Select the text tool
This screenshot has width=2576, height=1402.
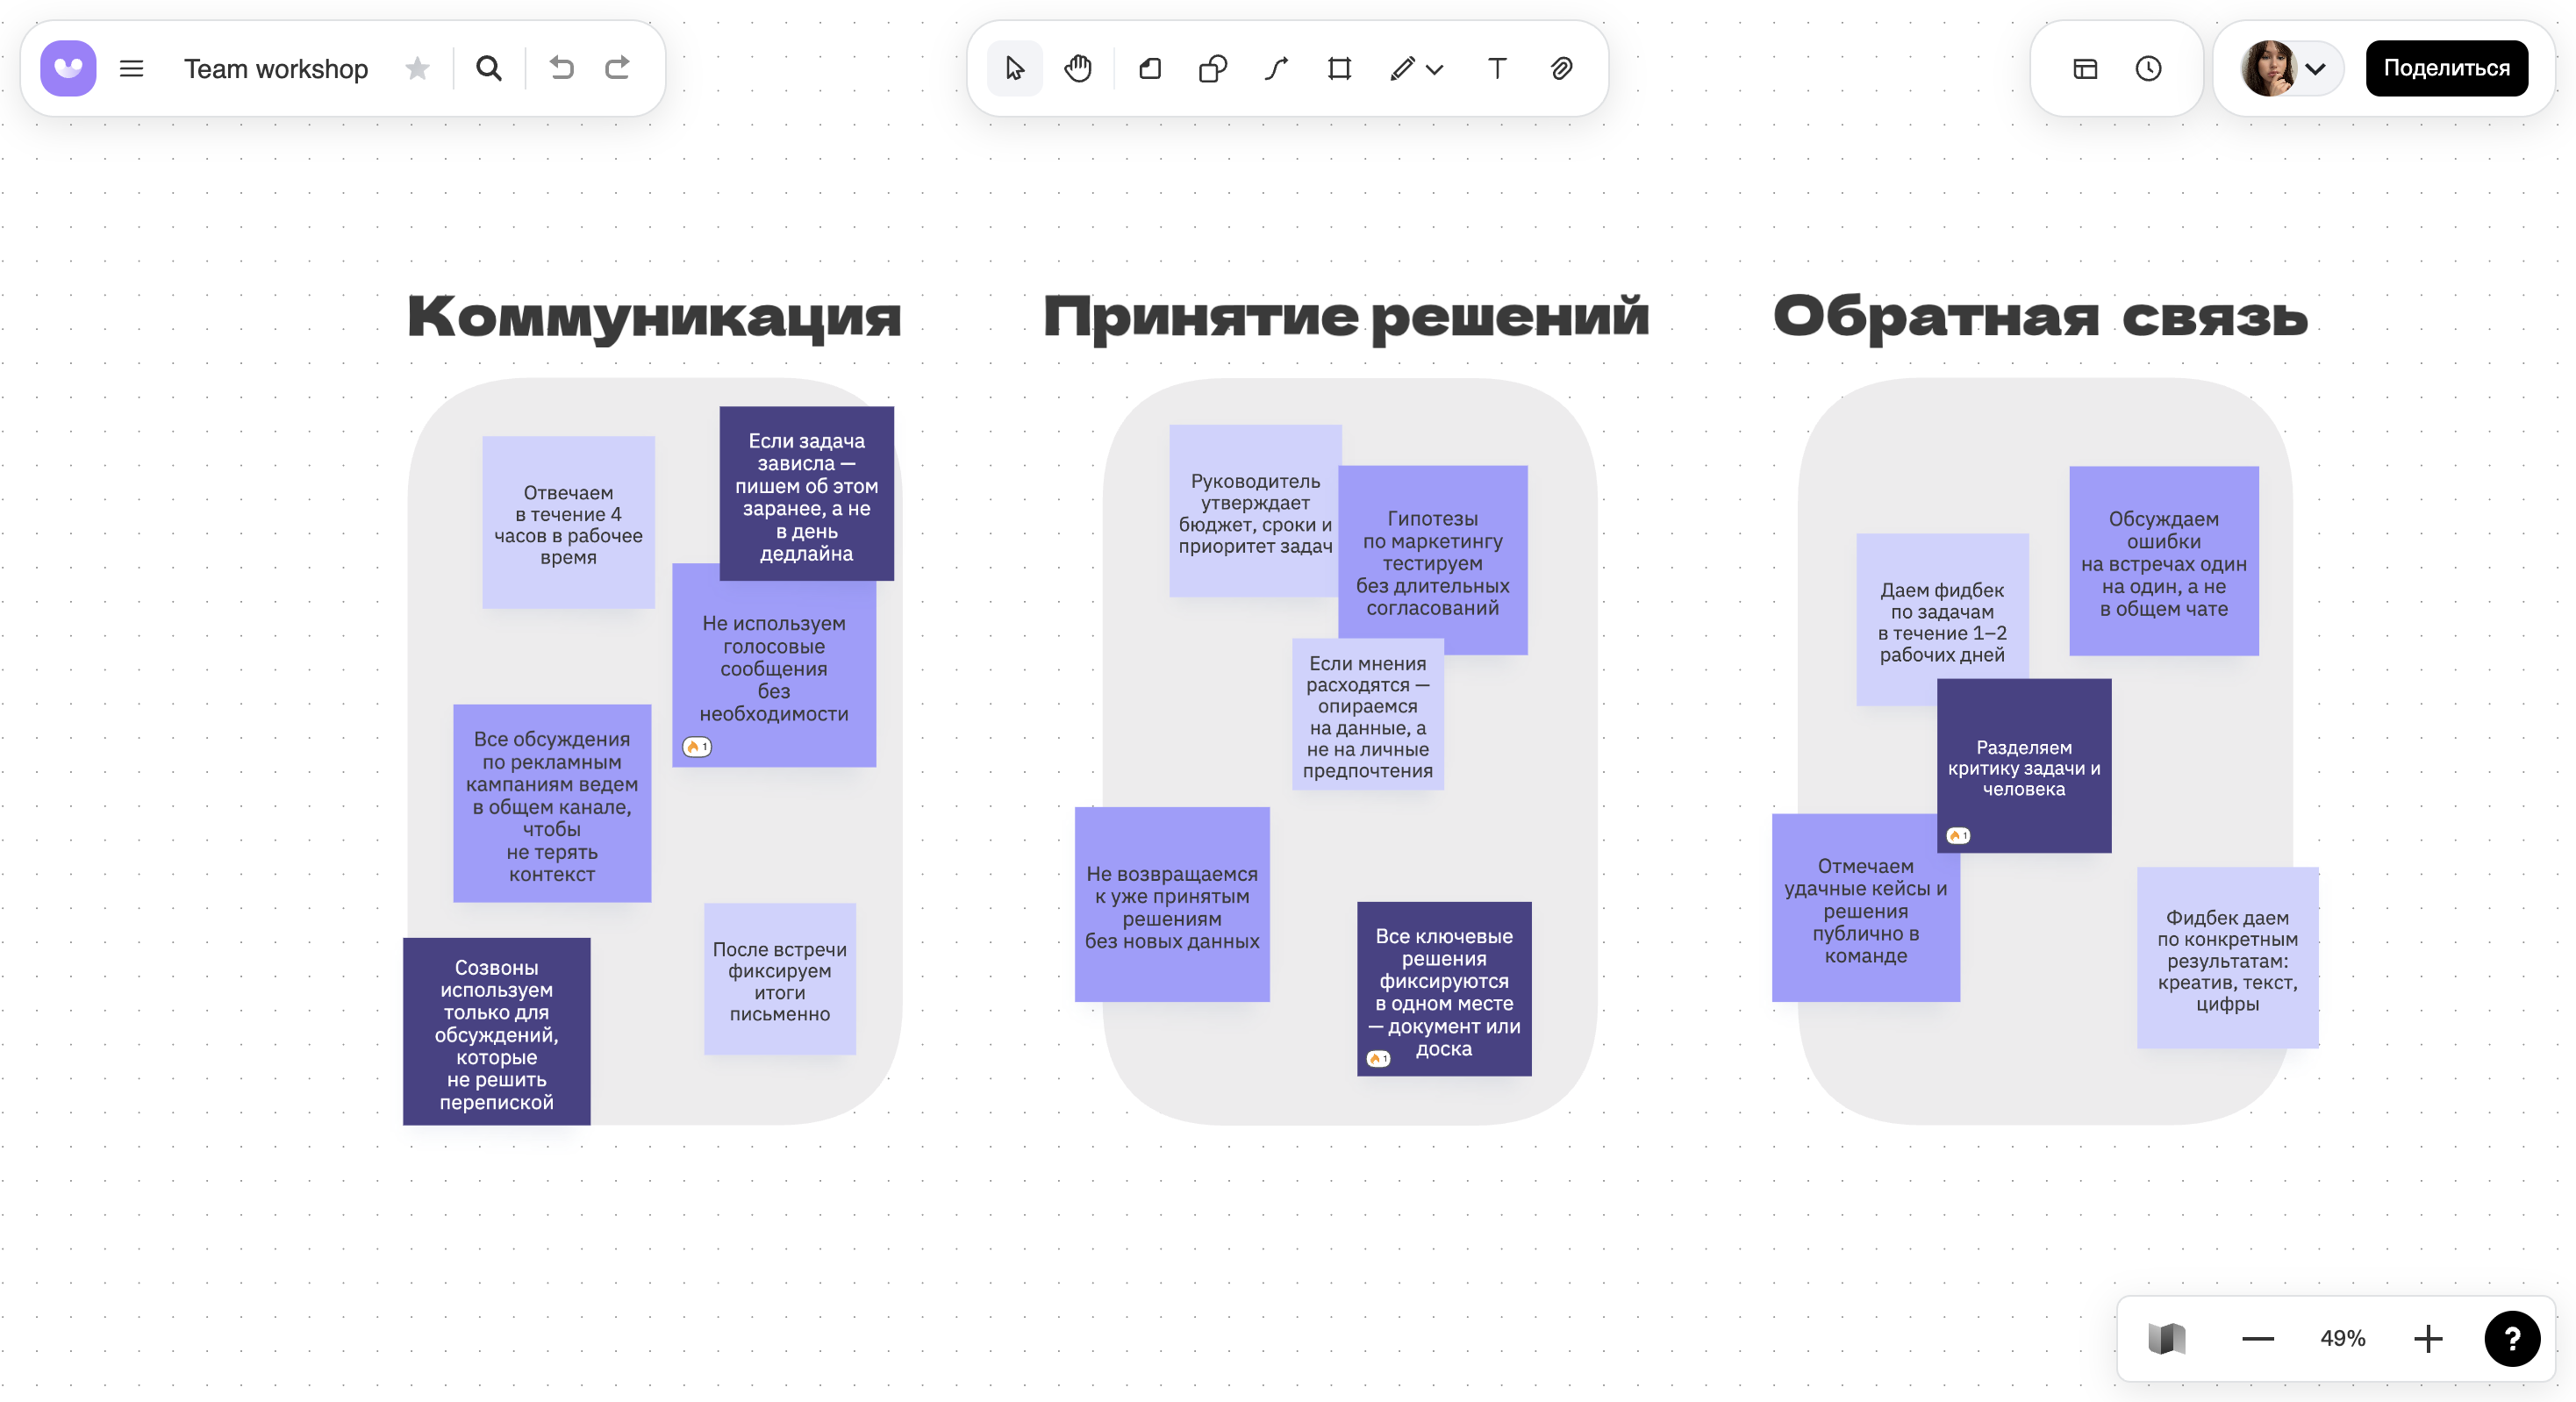(1497, 68)
